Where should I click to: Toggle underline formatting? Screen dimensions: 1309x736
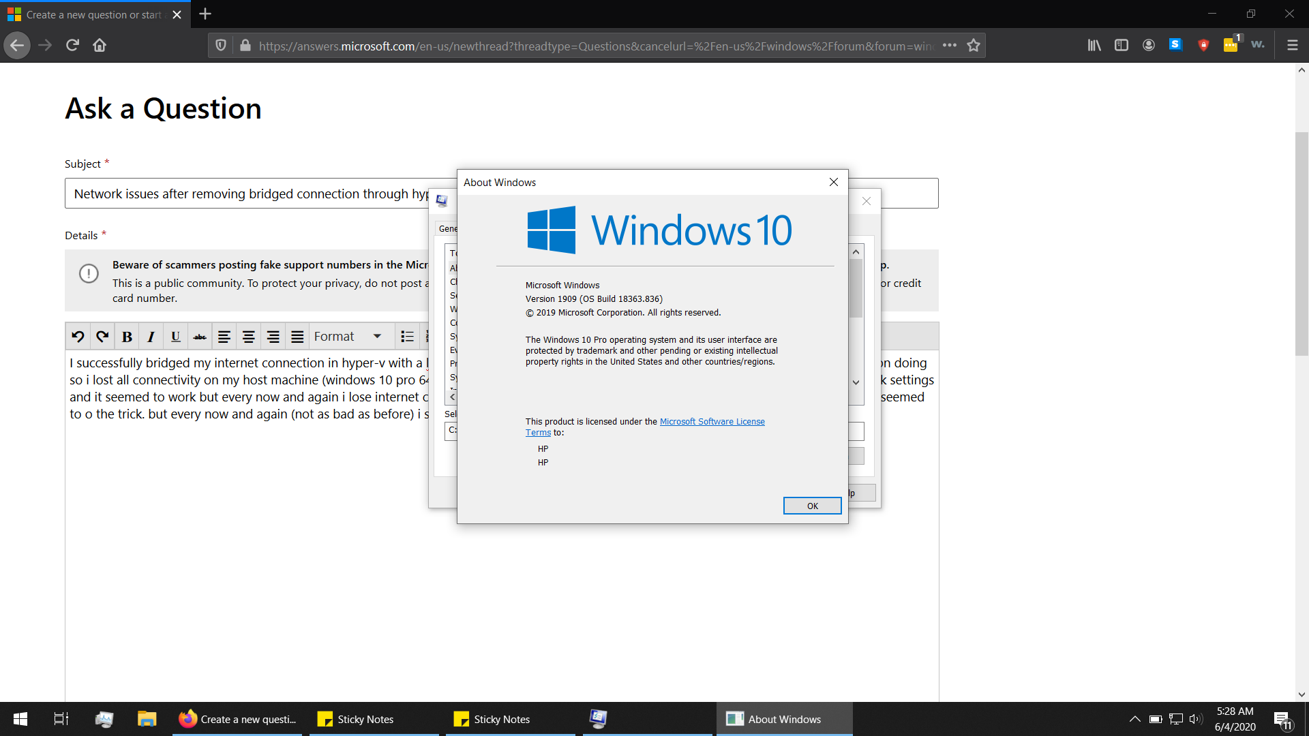point(176,337)
